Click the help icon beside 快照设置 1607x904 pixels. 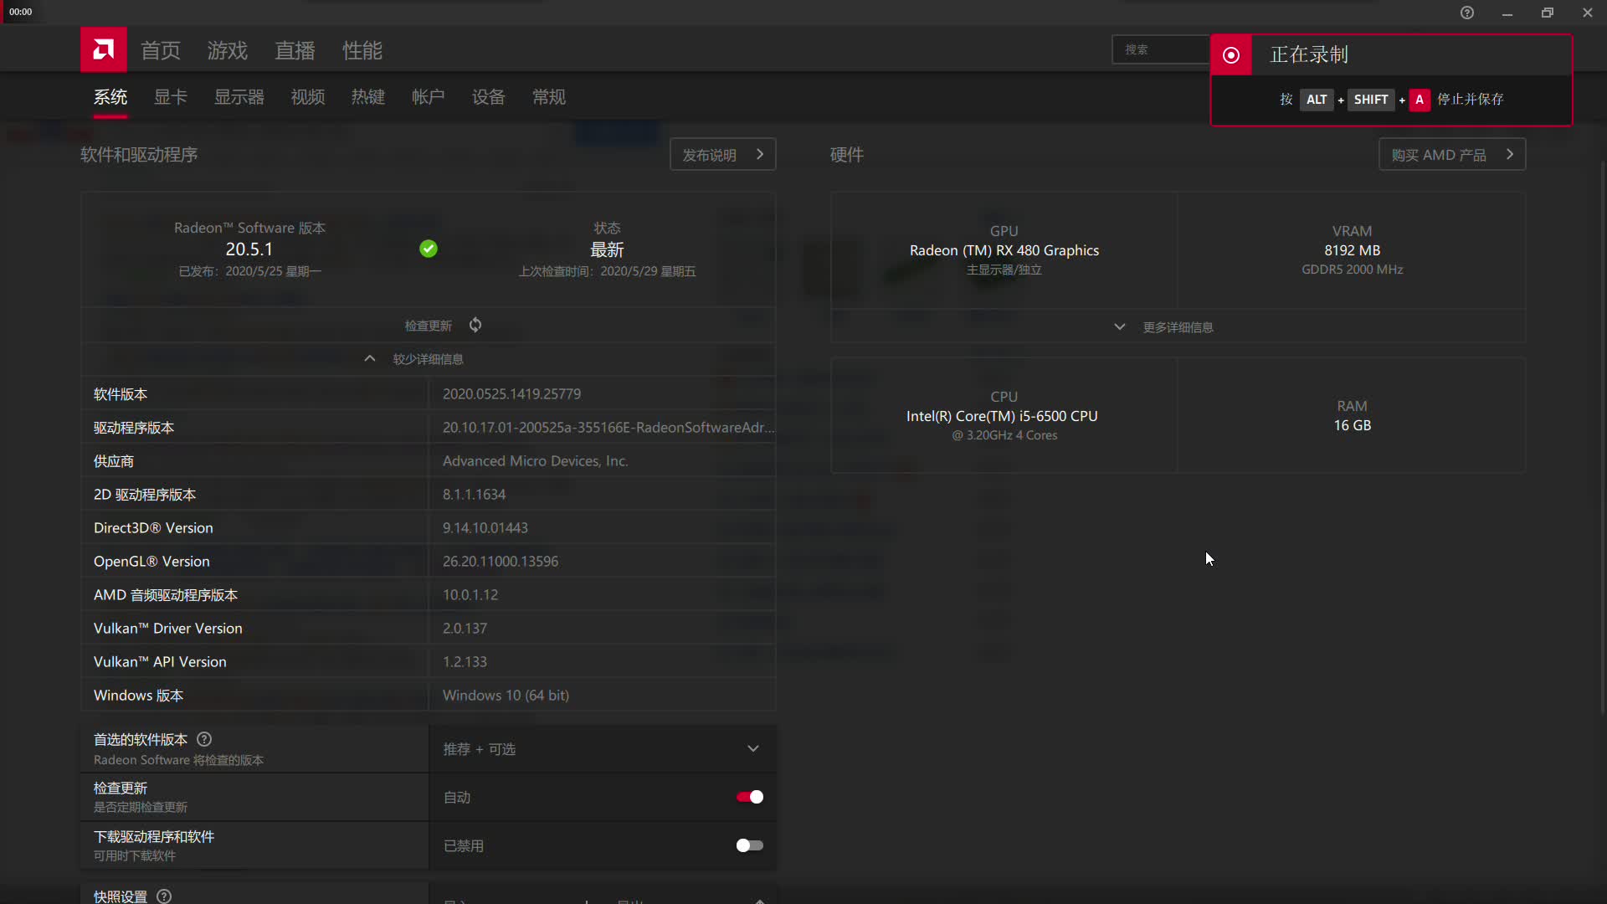[163, 896]
